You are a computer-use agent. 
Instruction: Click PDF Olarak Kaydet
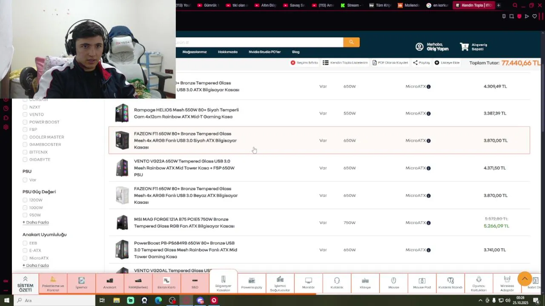tap(390, 62)
